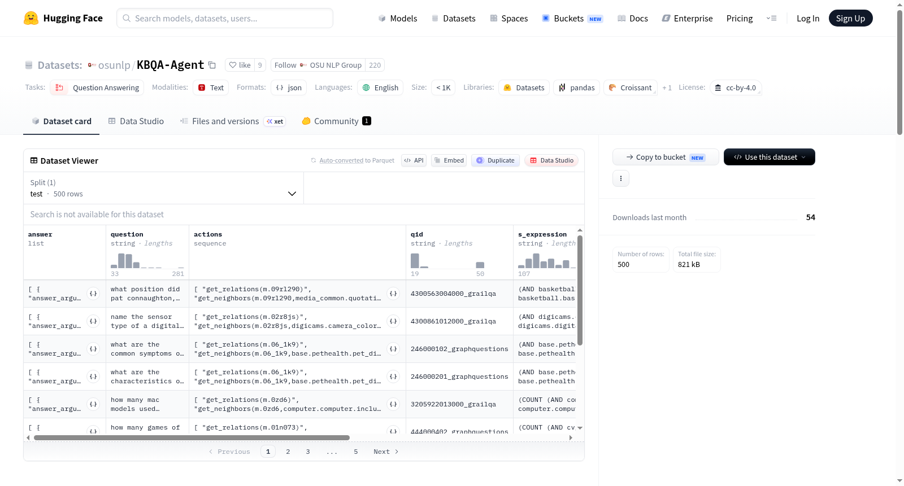Click the s_expression length histogram

[547, 260]
